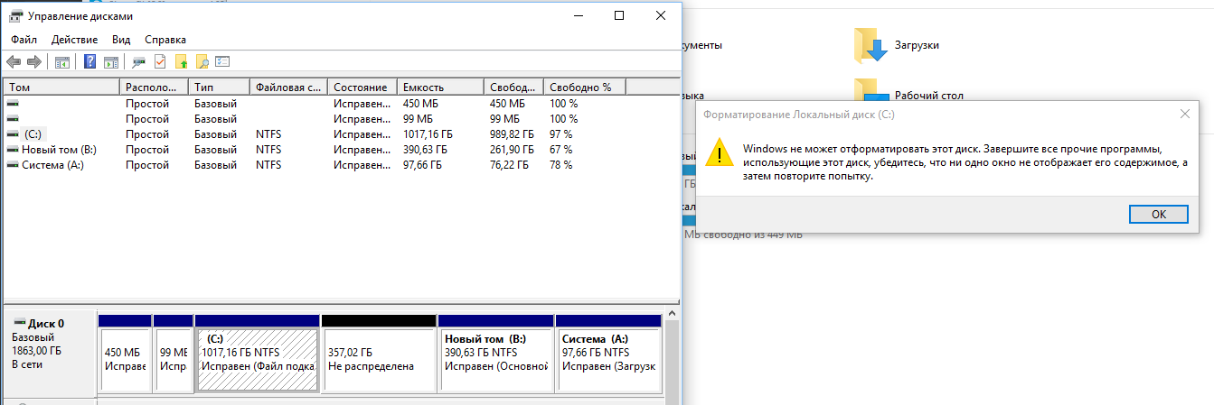Click the disk connect/rescan icon with magnifier
The height and width of the screenshot is (405, 1214).
139,62
